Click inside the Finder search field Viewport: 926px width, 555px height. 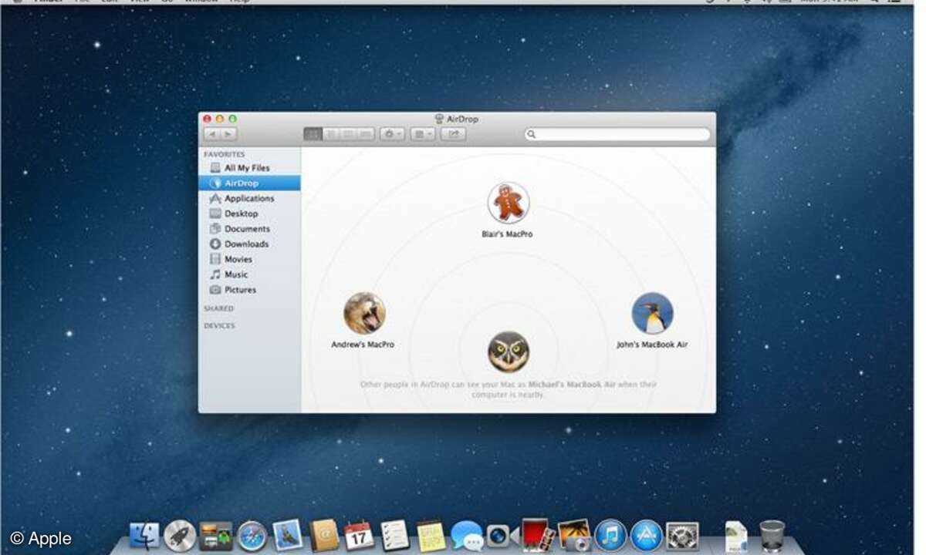point(617,134)
